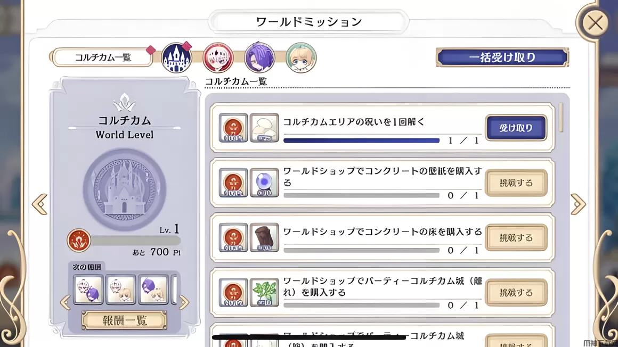Select the red-haired character tab icon
This screenshot has height=347, width=618.
[218, 57]
